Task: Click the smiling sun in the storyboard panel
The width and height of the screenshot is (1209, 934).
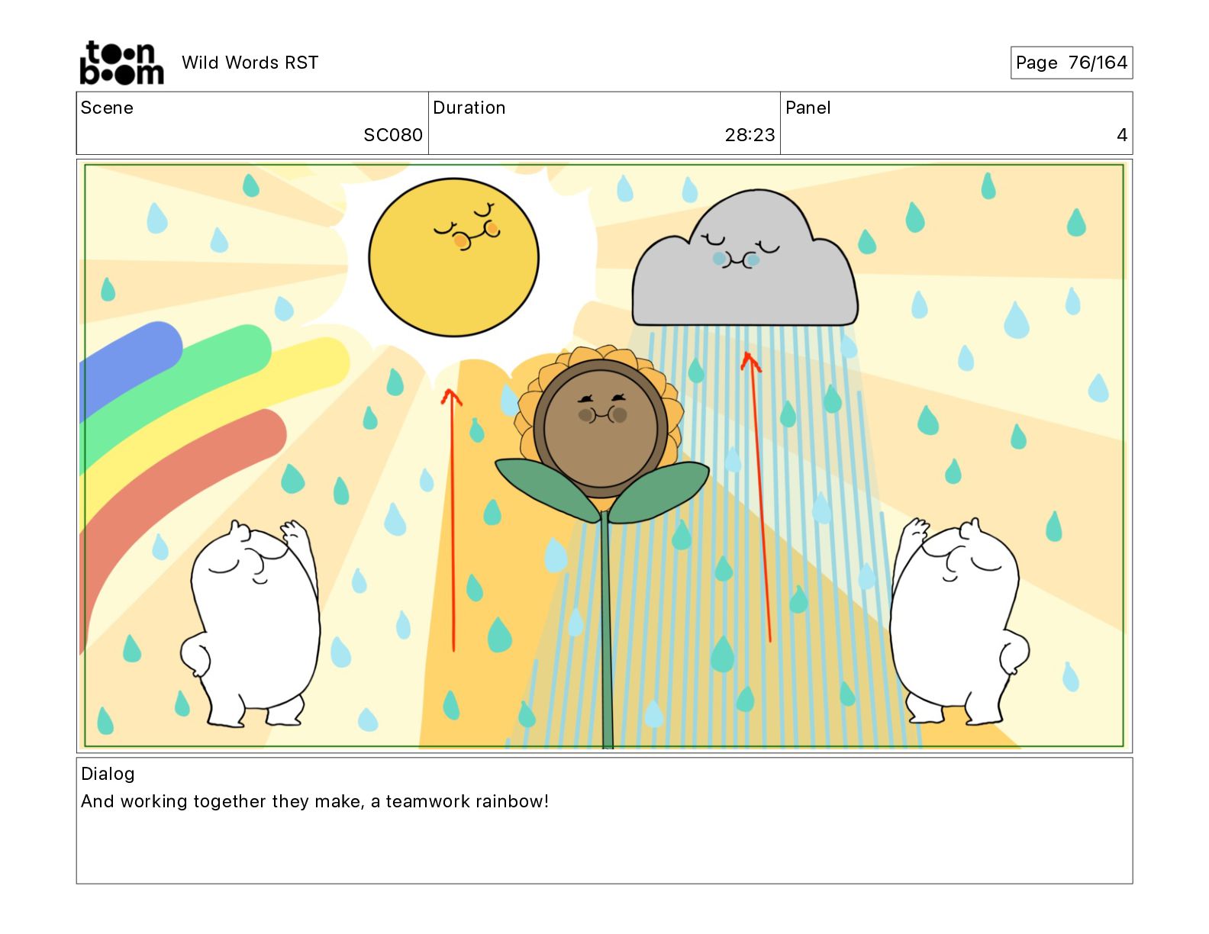Action: click(x=453, y=257)
